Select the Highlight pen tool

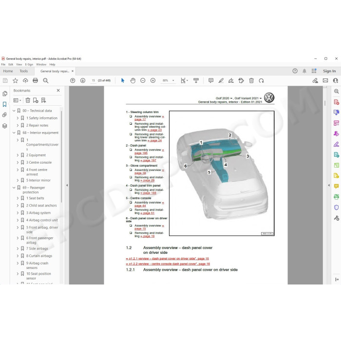tap(221, 81)
